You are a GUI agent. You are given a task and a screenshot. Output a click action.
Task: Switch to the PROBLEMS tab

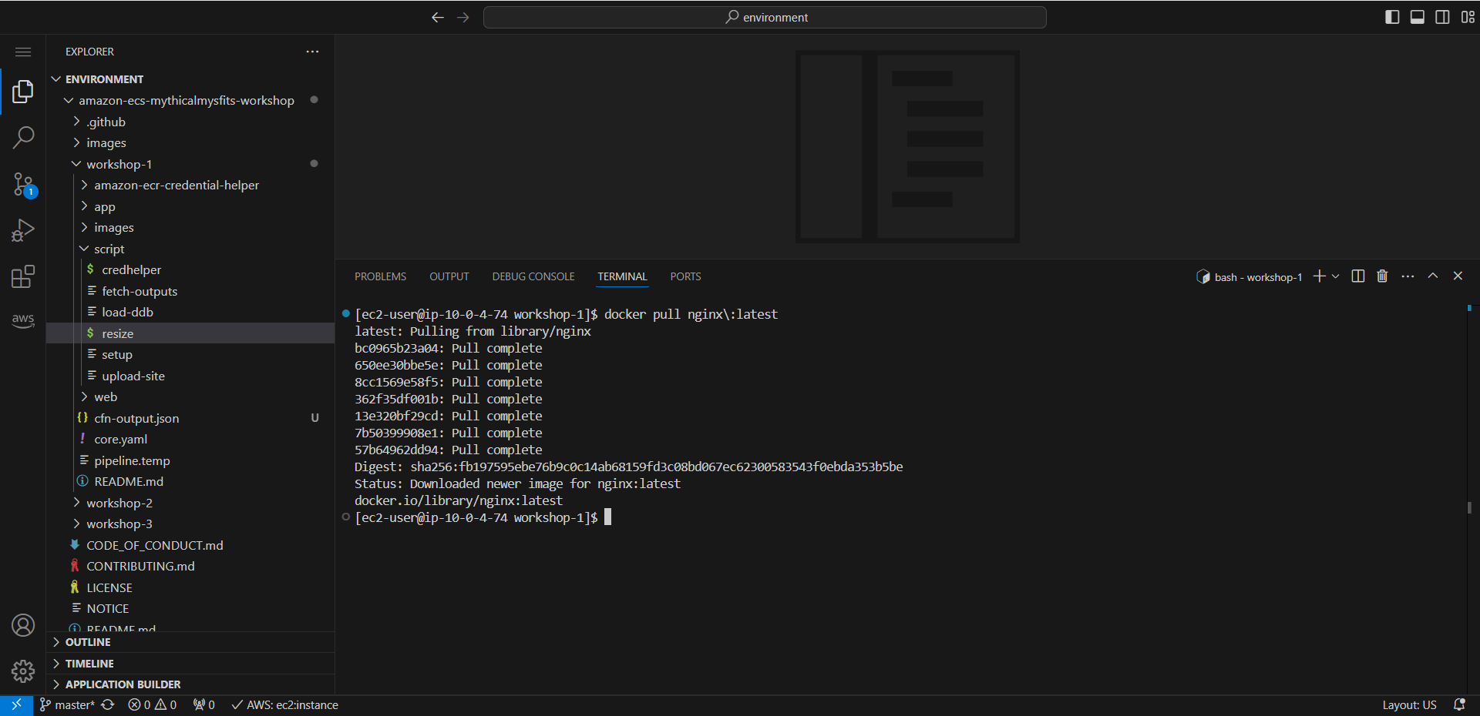(380, 277)
